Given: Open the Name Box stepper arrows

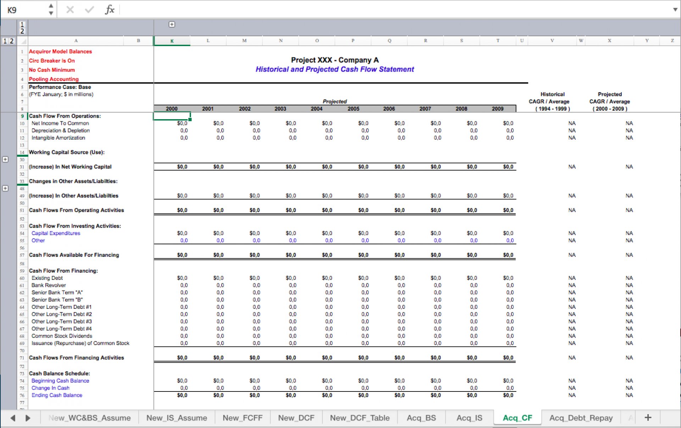Looking at the screenshot, I should click(51, 10).
